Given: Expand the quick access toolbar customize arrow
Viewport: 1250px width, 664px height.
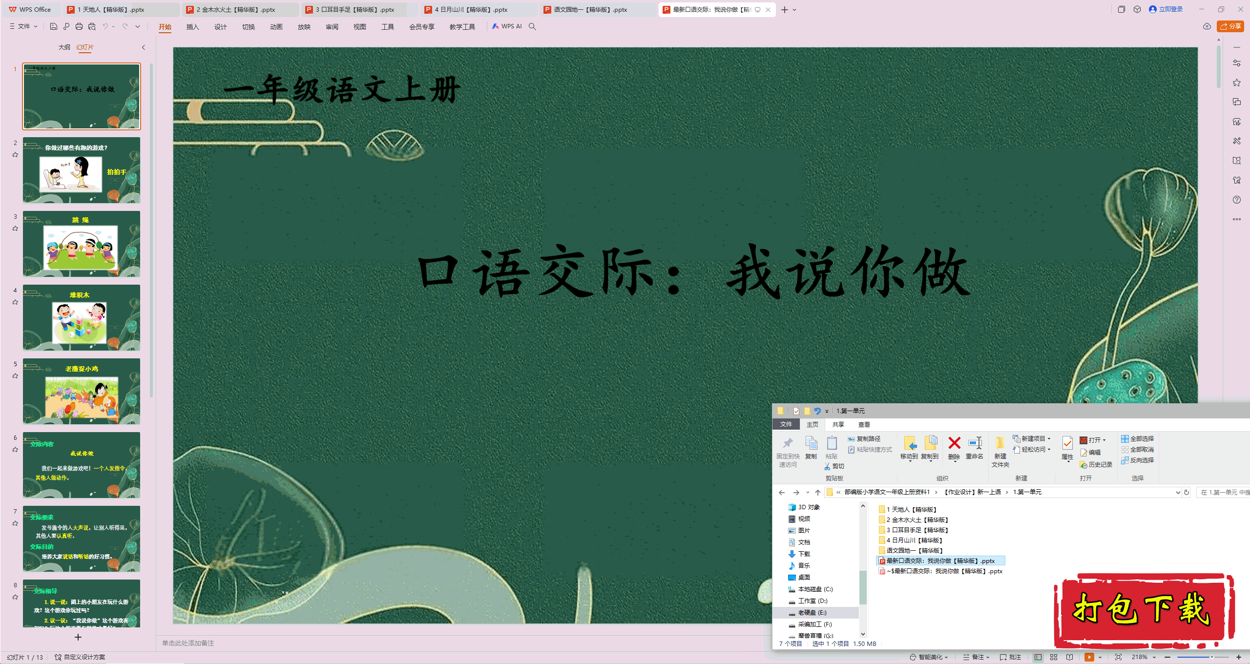Looking at the screenshot, I should tap(138, 26).
